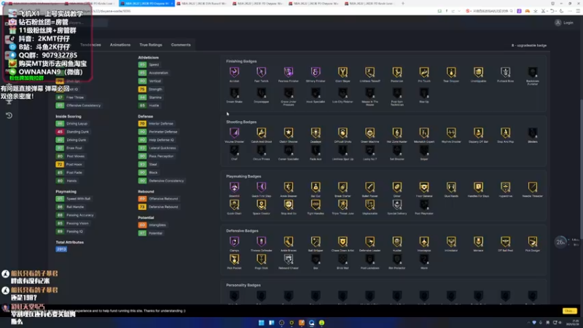583x328 pixels.
Task: Click the Rhythm Shooter badge
Action: 451,133
